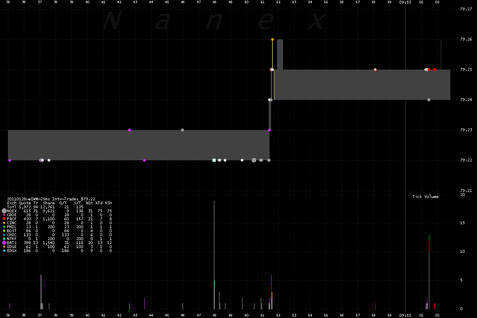Screen dimensions: 477x318
Task: Click the 'EDGX' exchange name in legend
Action: click(12, 251)
